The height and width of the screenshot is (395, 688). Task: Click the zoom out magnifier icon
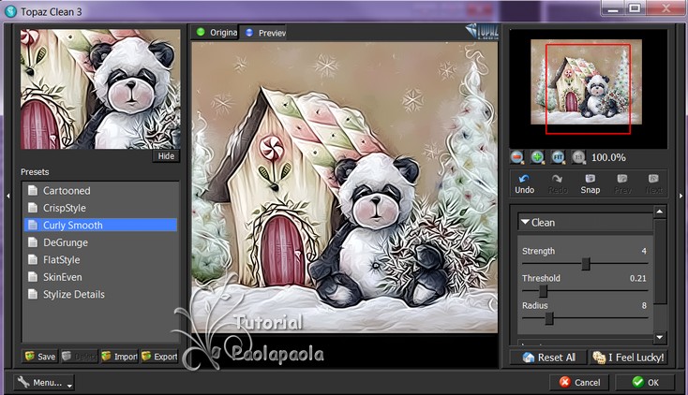point(517,157)
